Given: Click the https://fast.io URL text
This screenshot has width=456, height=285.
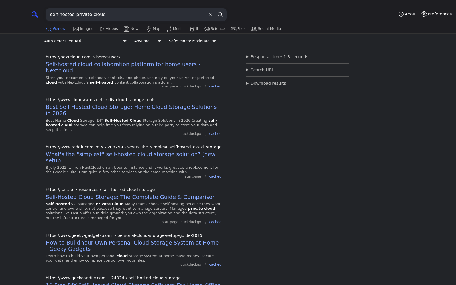Looking at the screenshot, I should pyautogui.click(x=59, y=190).
